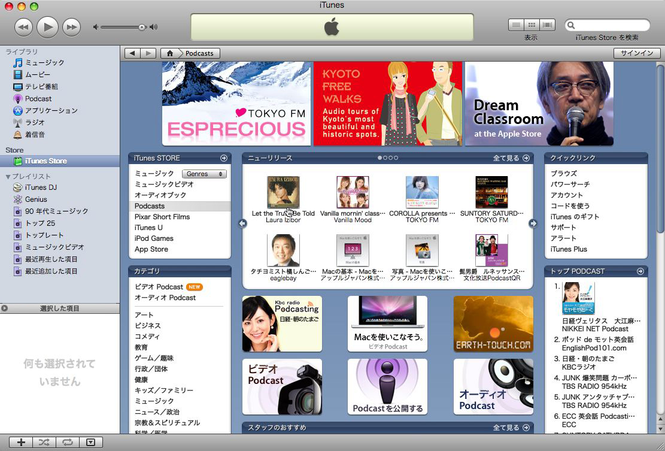
Task: Click the サインイン button
Action: coord(637,53)
